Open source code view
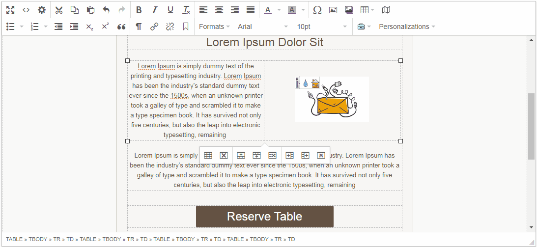 (x=26, y=10)
